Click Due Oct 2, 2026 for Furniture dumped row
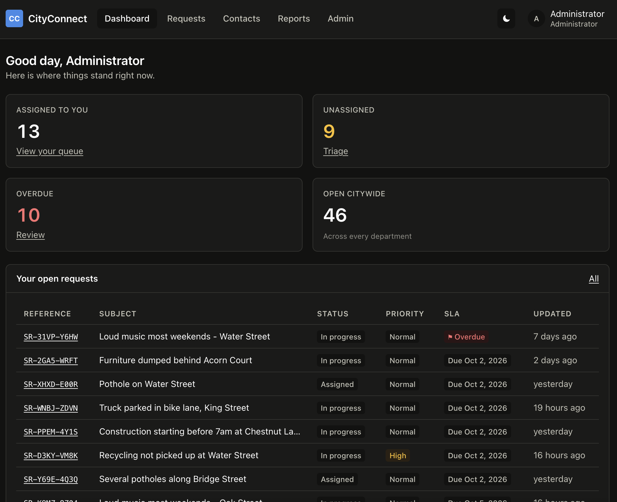 click(477, 360)
